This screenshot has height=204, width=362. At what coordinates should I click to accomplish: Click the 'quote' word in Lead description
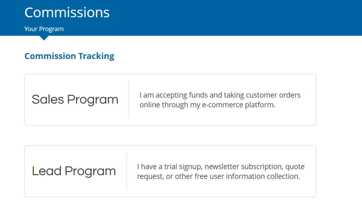[295, 167]
